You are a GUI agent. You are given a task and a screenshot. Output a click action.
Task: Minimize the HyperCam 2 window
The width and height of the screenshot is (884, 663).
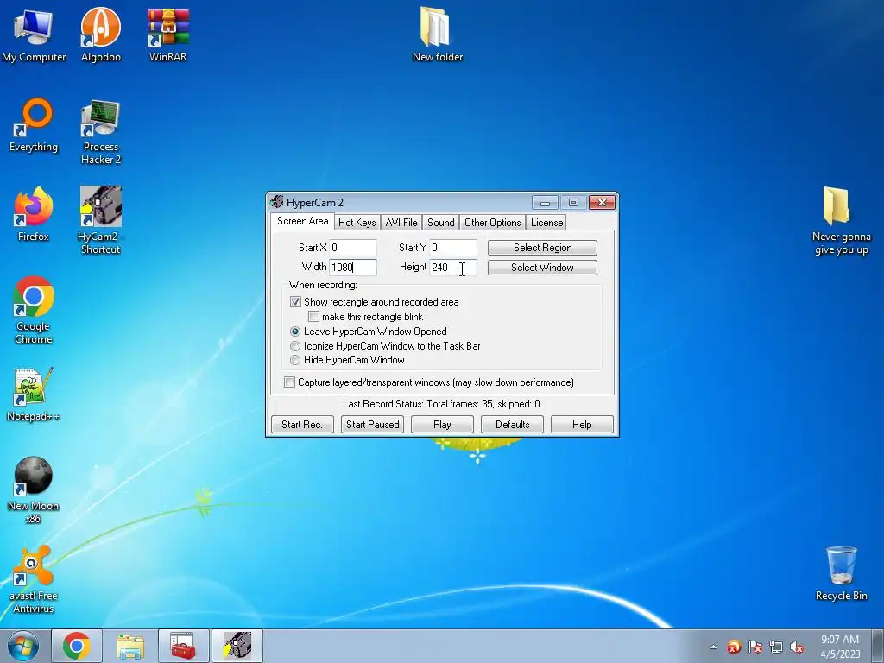(545, 202)
